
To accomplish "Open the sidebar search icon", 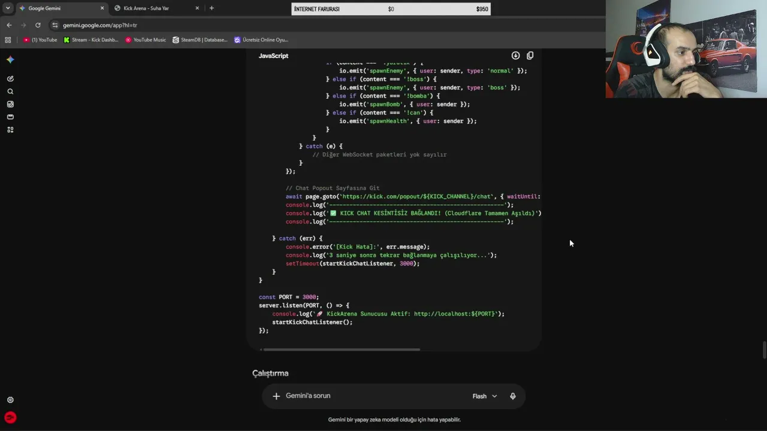I will coord(10,92).
